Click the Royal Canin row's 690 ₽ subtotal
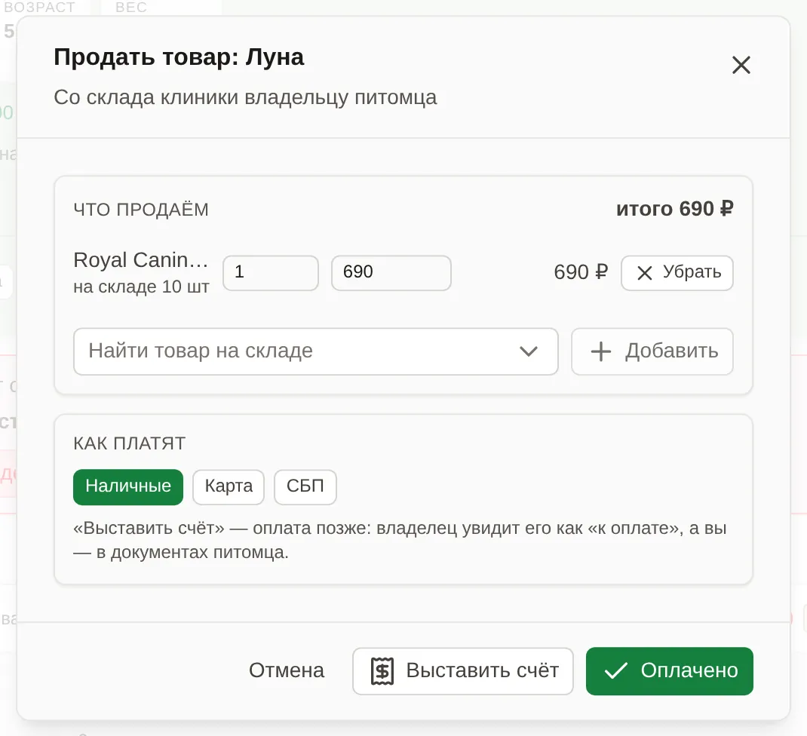 [x=581, y=272]
